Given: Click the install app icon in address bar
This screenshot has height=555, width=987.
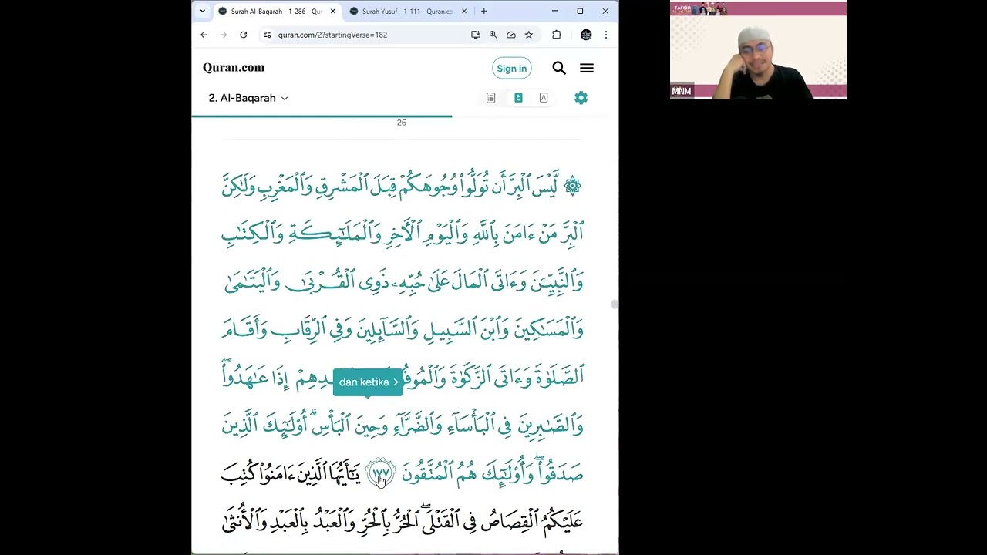Looking at the screenshot, I should point(476,35).
